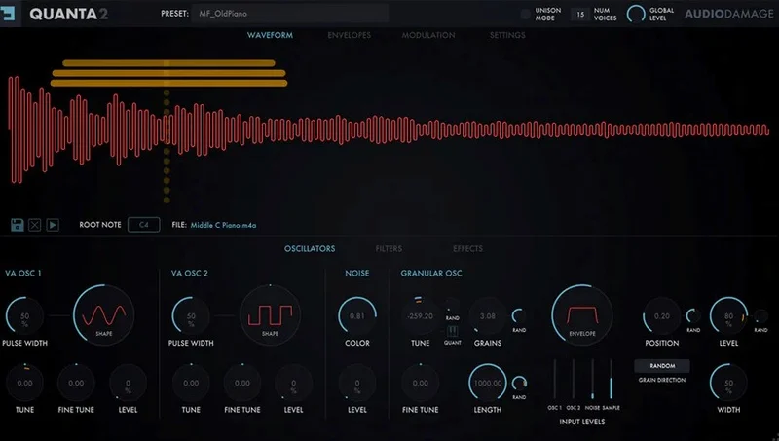Play the sample preview with the play icon
779x441 pixels.
pos(53,225)
